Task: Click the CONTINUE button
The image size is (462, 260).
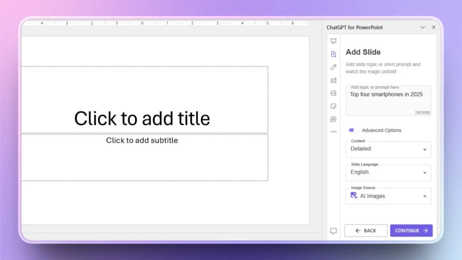Action: [411, 230]
